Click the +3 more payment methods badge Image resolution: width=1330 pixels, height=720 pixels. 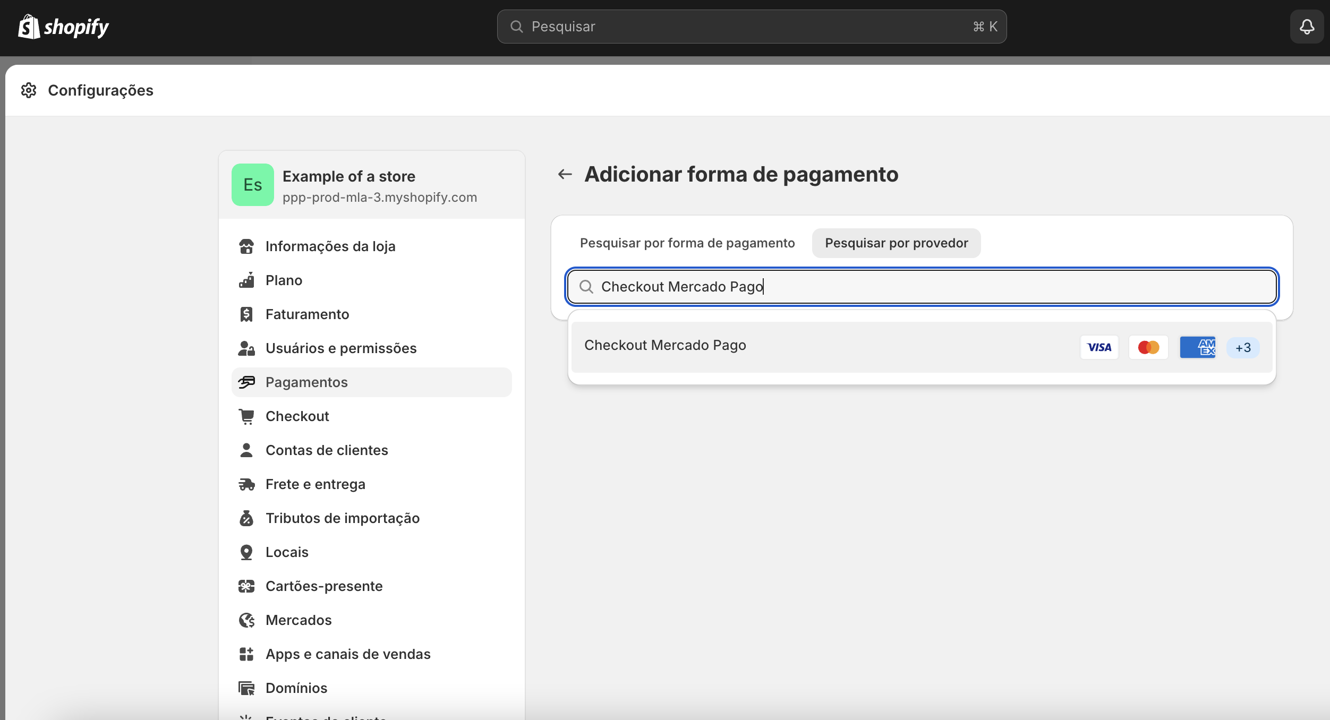[1243, 348]
